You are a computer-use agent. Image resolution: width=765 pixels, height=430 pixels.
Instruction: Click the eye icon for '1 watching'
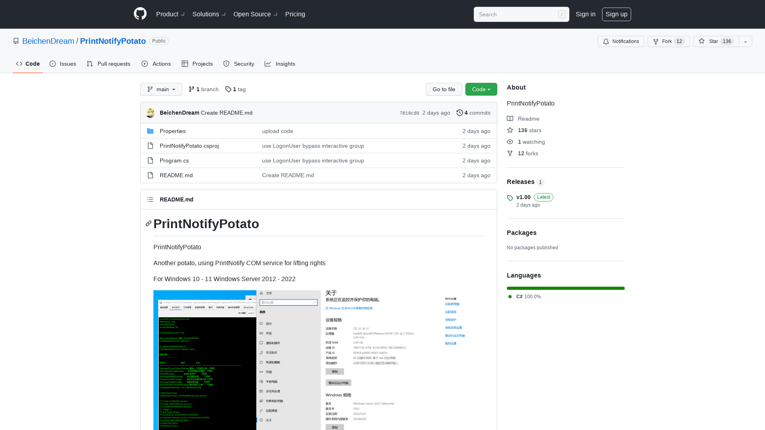tap(510, 142)
